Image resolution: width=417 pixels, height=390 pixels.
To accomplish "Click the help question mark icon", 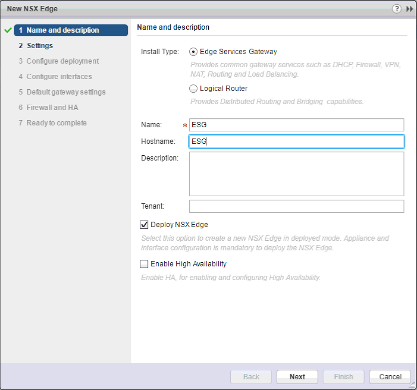I will tap(397, 10).
